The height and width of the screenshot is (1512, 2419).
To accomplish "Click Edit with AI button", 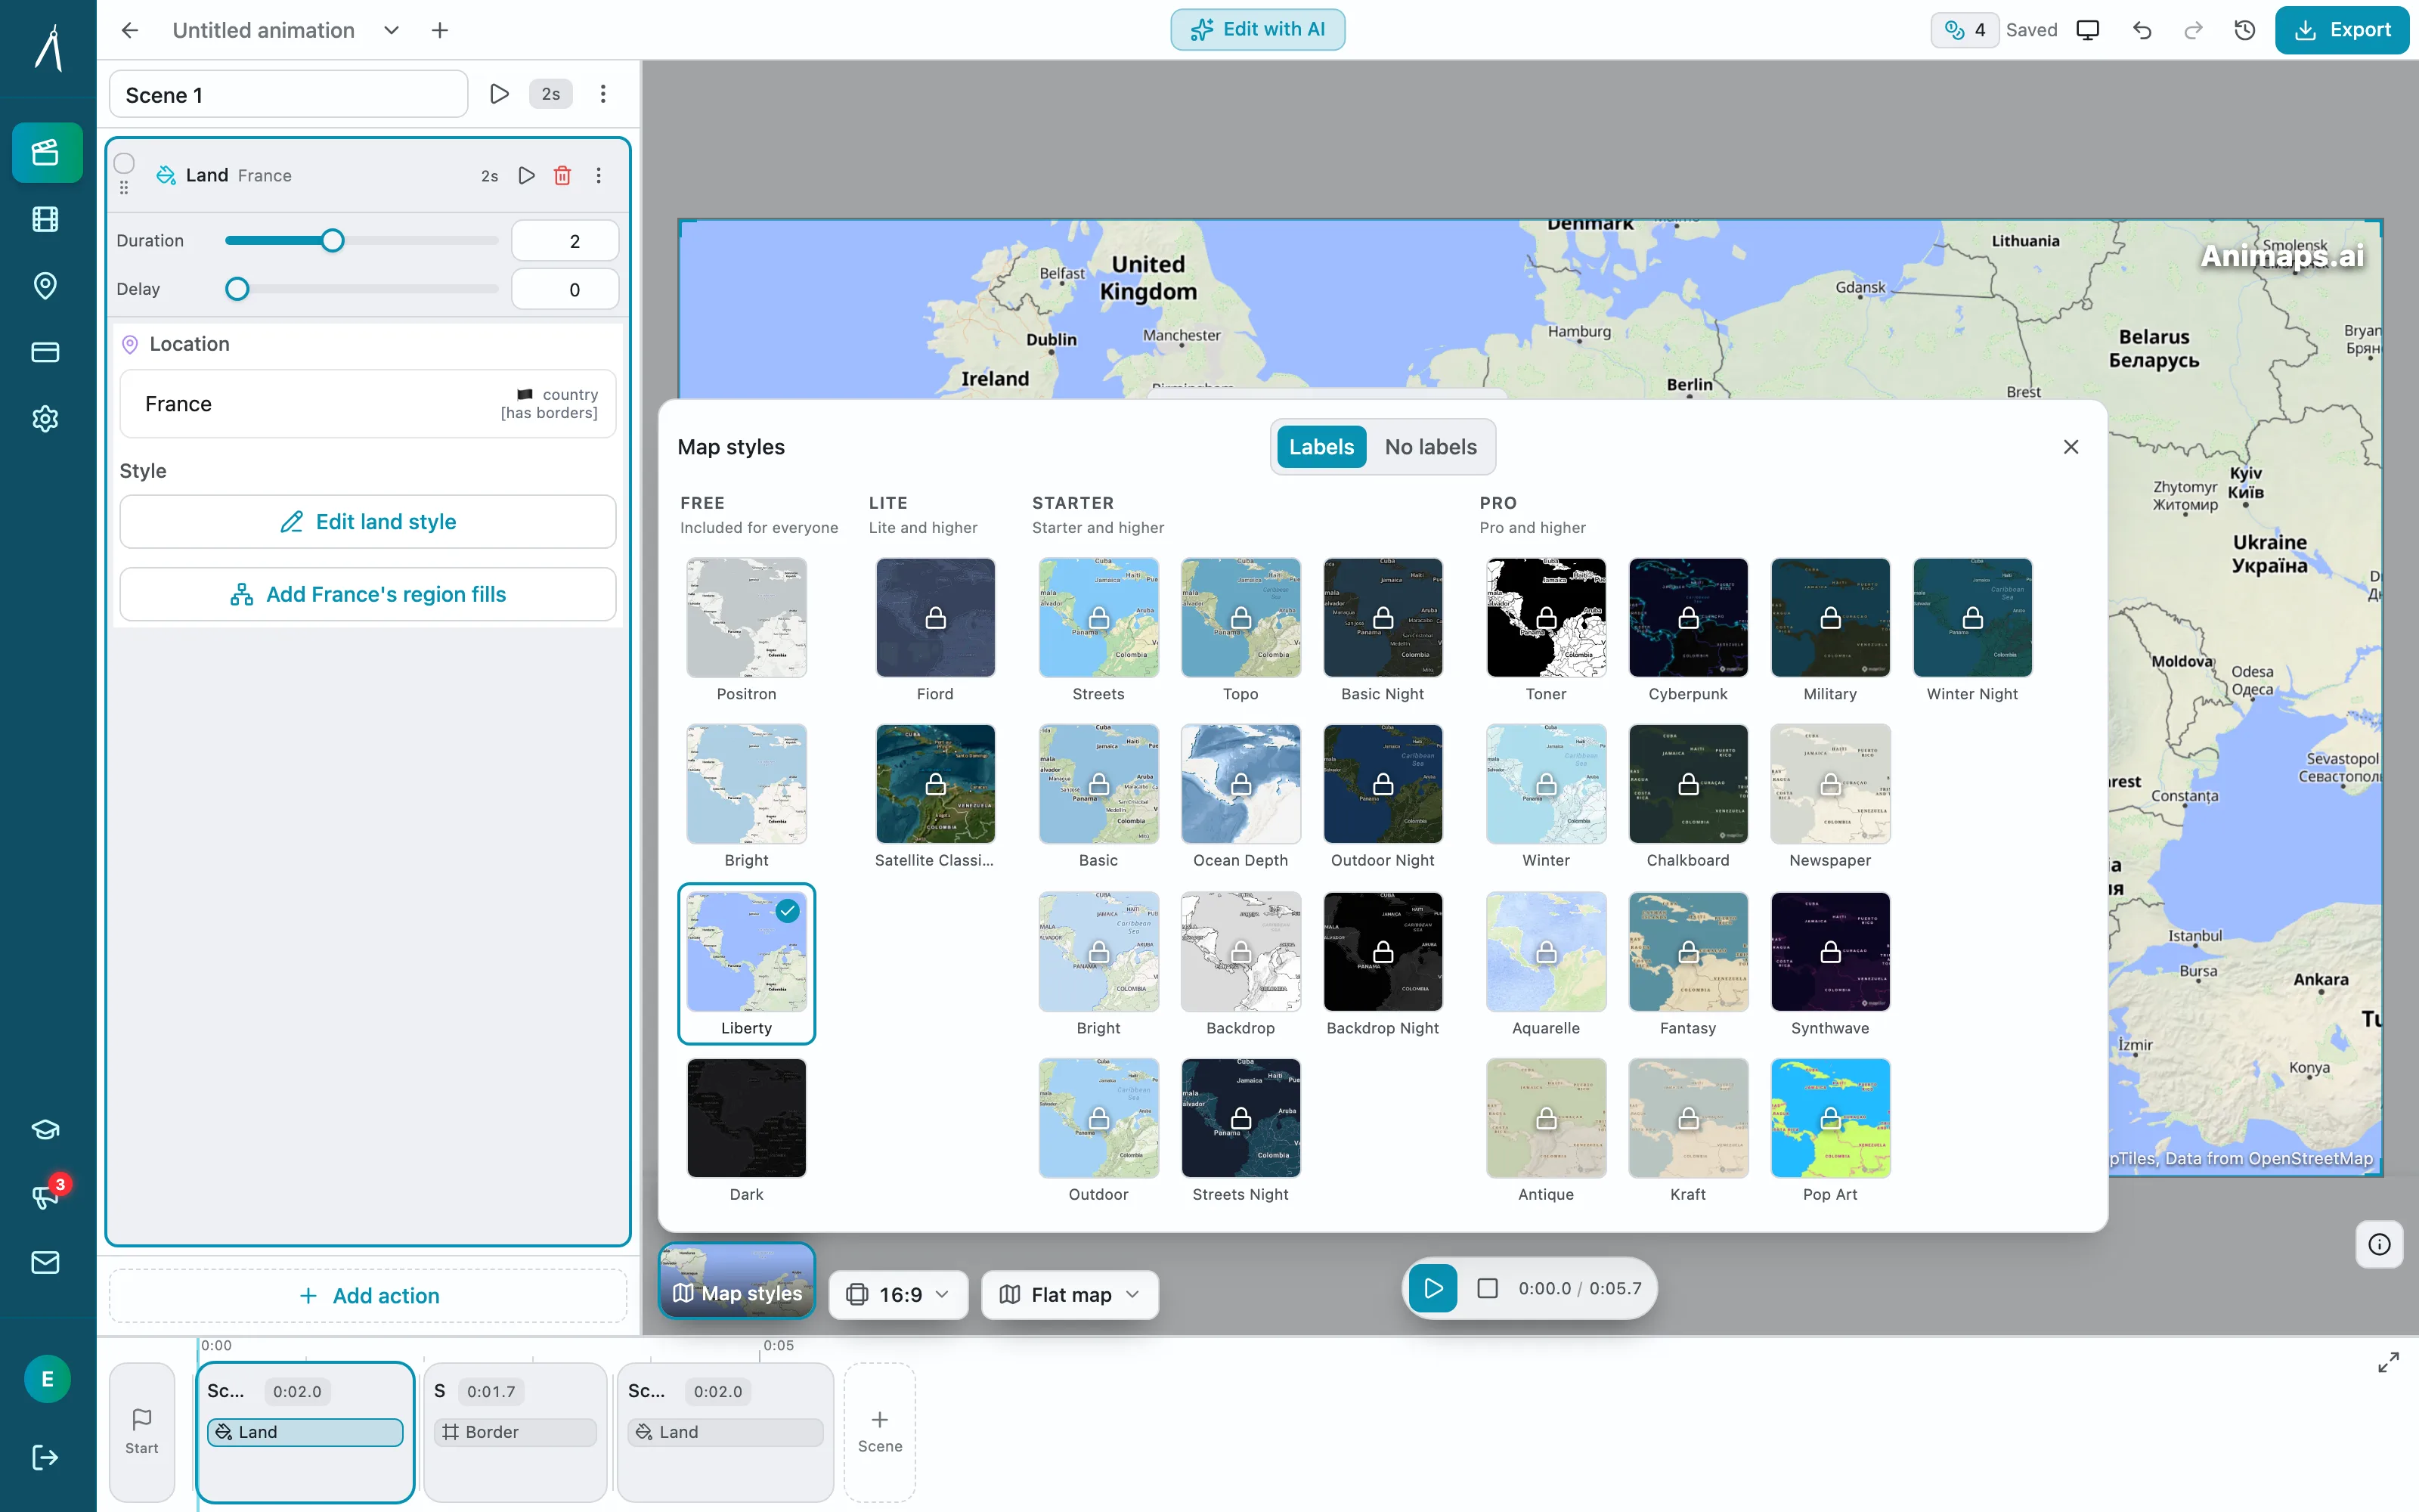I will coord(1257,29).
